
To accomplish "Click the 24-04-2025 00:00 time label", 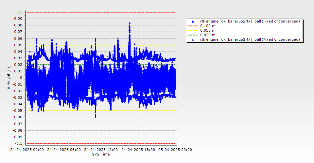I will click(x=27, y=150).
